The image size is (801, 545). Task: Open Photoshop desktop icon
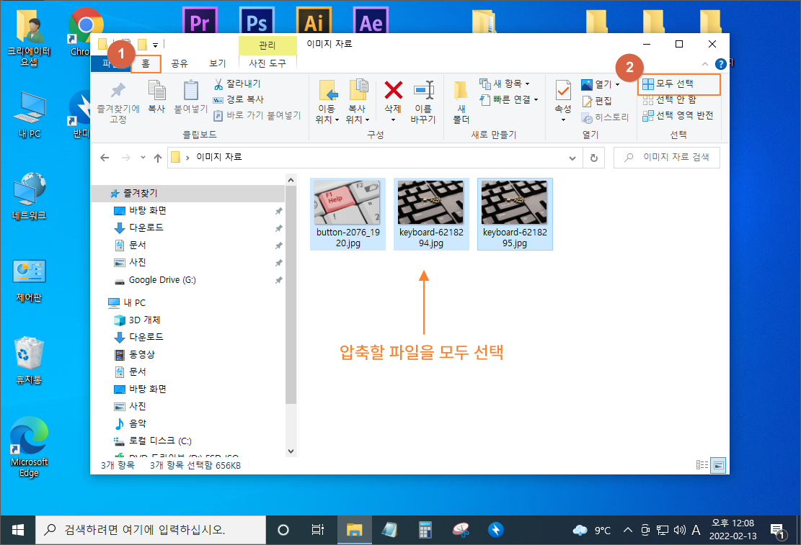click(x=257, y=20)
